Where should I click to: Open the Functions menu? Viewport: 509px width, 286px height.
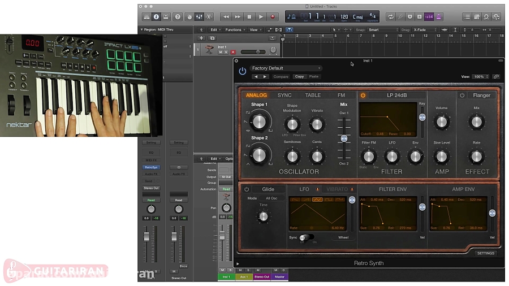coord(235,30)
